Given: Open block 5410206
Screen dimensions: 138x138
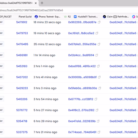Looking at the screenshot, I should [22, 99].
